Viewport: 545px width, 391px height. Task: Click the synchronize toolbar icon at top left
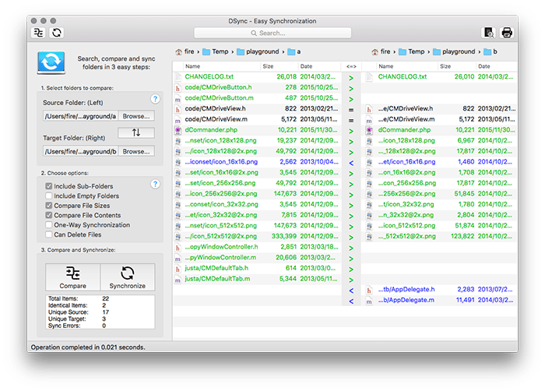[x=57, y=33]
